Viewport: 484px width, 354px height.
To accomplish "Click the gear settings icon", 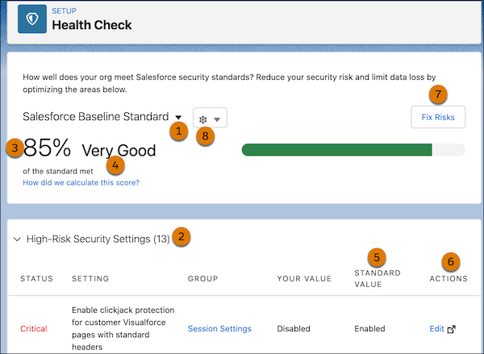I will 203,119.
